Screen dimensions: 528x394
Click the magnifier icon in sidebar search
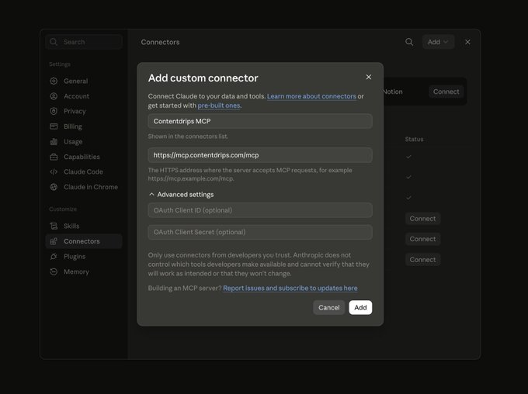click(54, 42)
